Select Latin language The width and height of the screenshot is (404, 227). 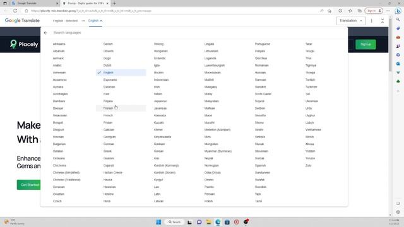coord(157,194)
